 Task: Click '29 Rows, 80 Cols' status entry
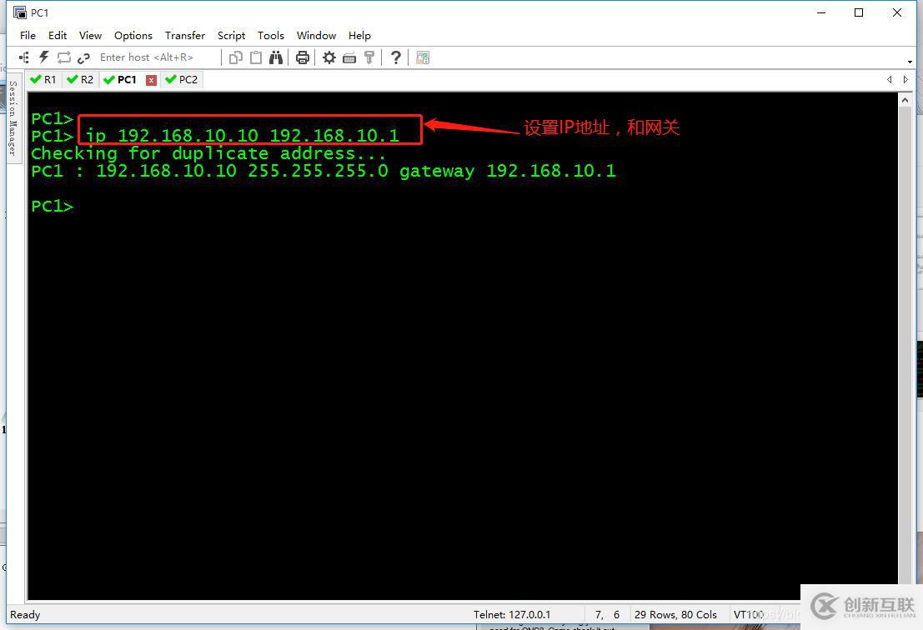(x=675, y=615)
